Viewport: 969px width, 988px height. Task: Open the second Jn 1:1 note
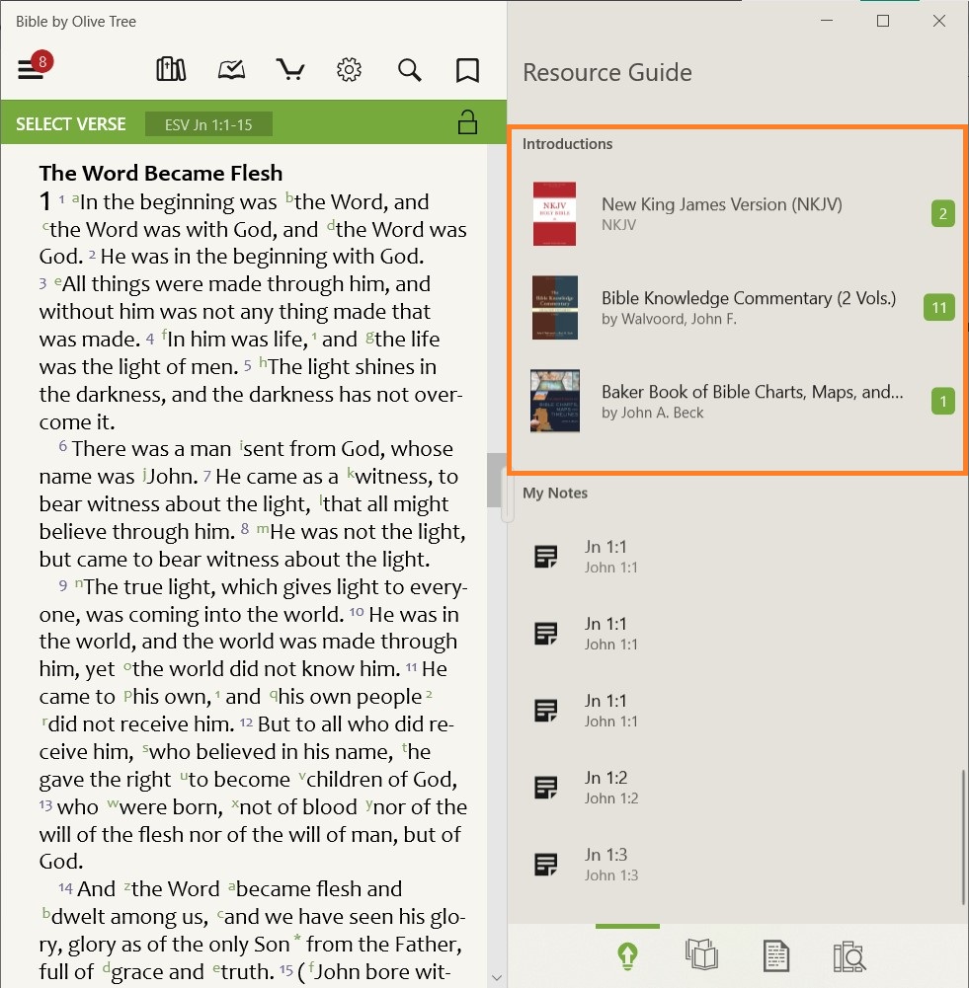(738, 634)
